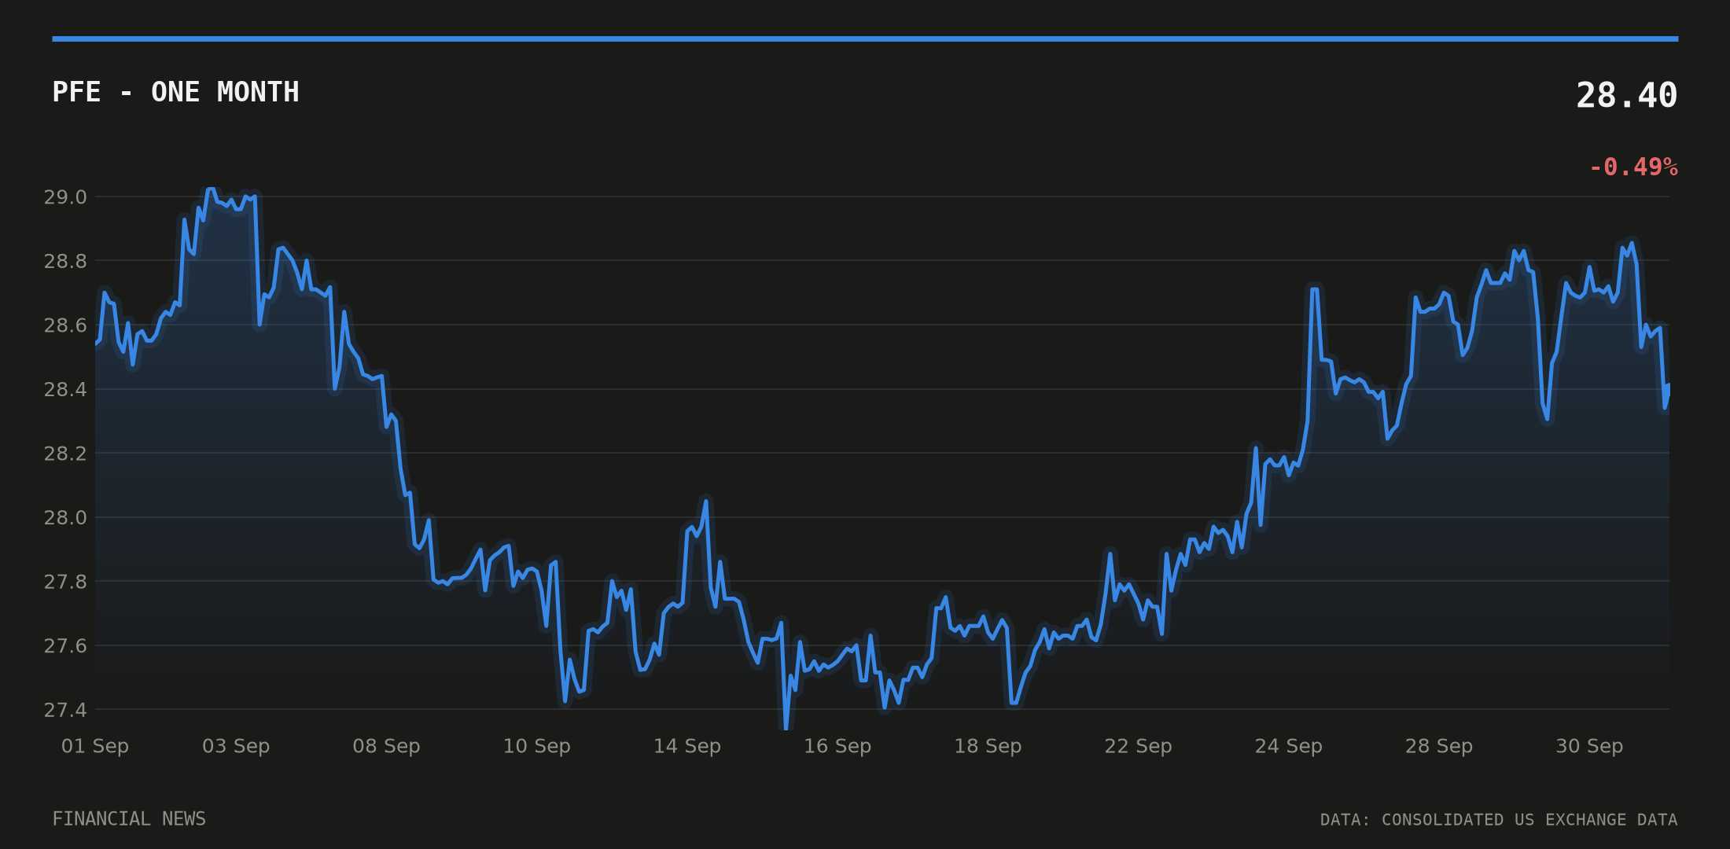Click the '14 Sep' date label

coord(687,746)
